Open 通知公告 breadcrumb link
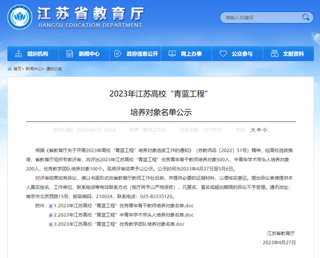 tap(54, 69)
